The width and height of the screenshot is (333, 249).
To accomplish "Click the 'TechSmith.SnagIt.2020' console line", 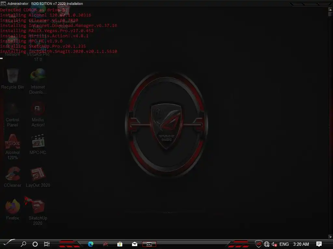I will point(59,52).
